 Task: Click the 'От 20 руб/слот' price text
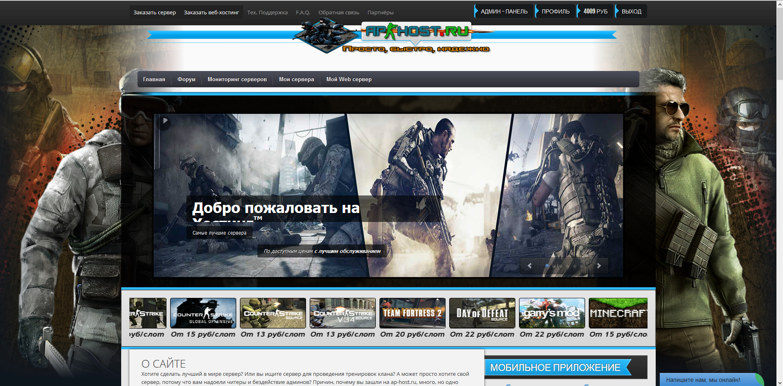[x=413, y=334]
